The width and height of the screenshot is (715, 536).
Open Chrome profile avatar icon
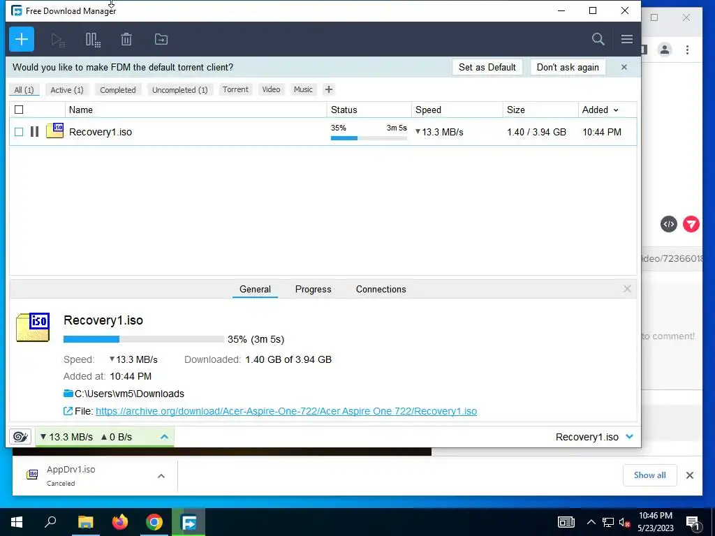point(665,50)
